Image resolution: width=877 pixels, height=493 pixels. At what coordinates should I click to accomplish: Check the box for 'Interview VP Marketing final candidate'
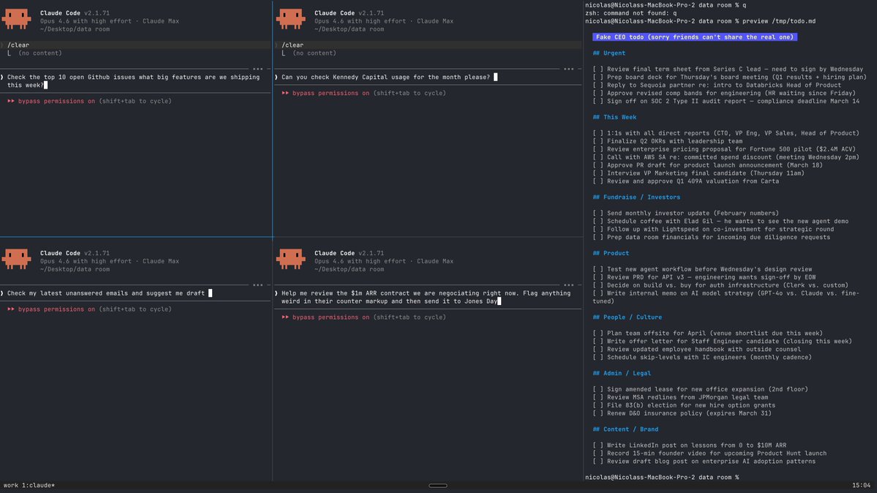(598, 173)
